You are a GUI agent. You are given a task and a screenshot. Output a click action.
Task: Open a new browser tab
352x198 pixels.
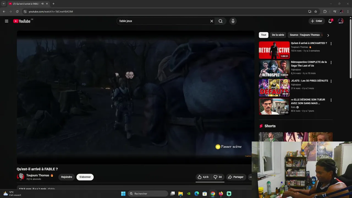click(x=53, y=4)
